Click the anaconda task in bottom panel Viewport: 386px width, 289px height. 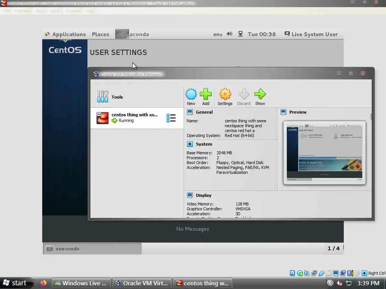92,249
